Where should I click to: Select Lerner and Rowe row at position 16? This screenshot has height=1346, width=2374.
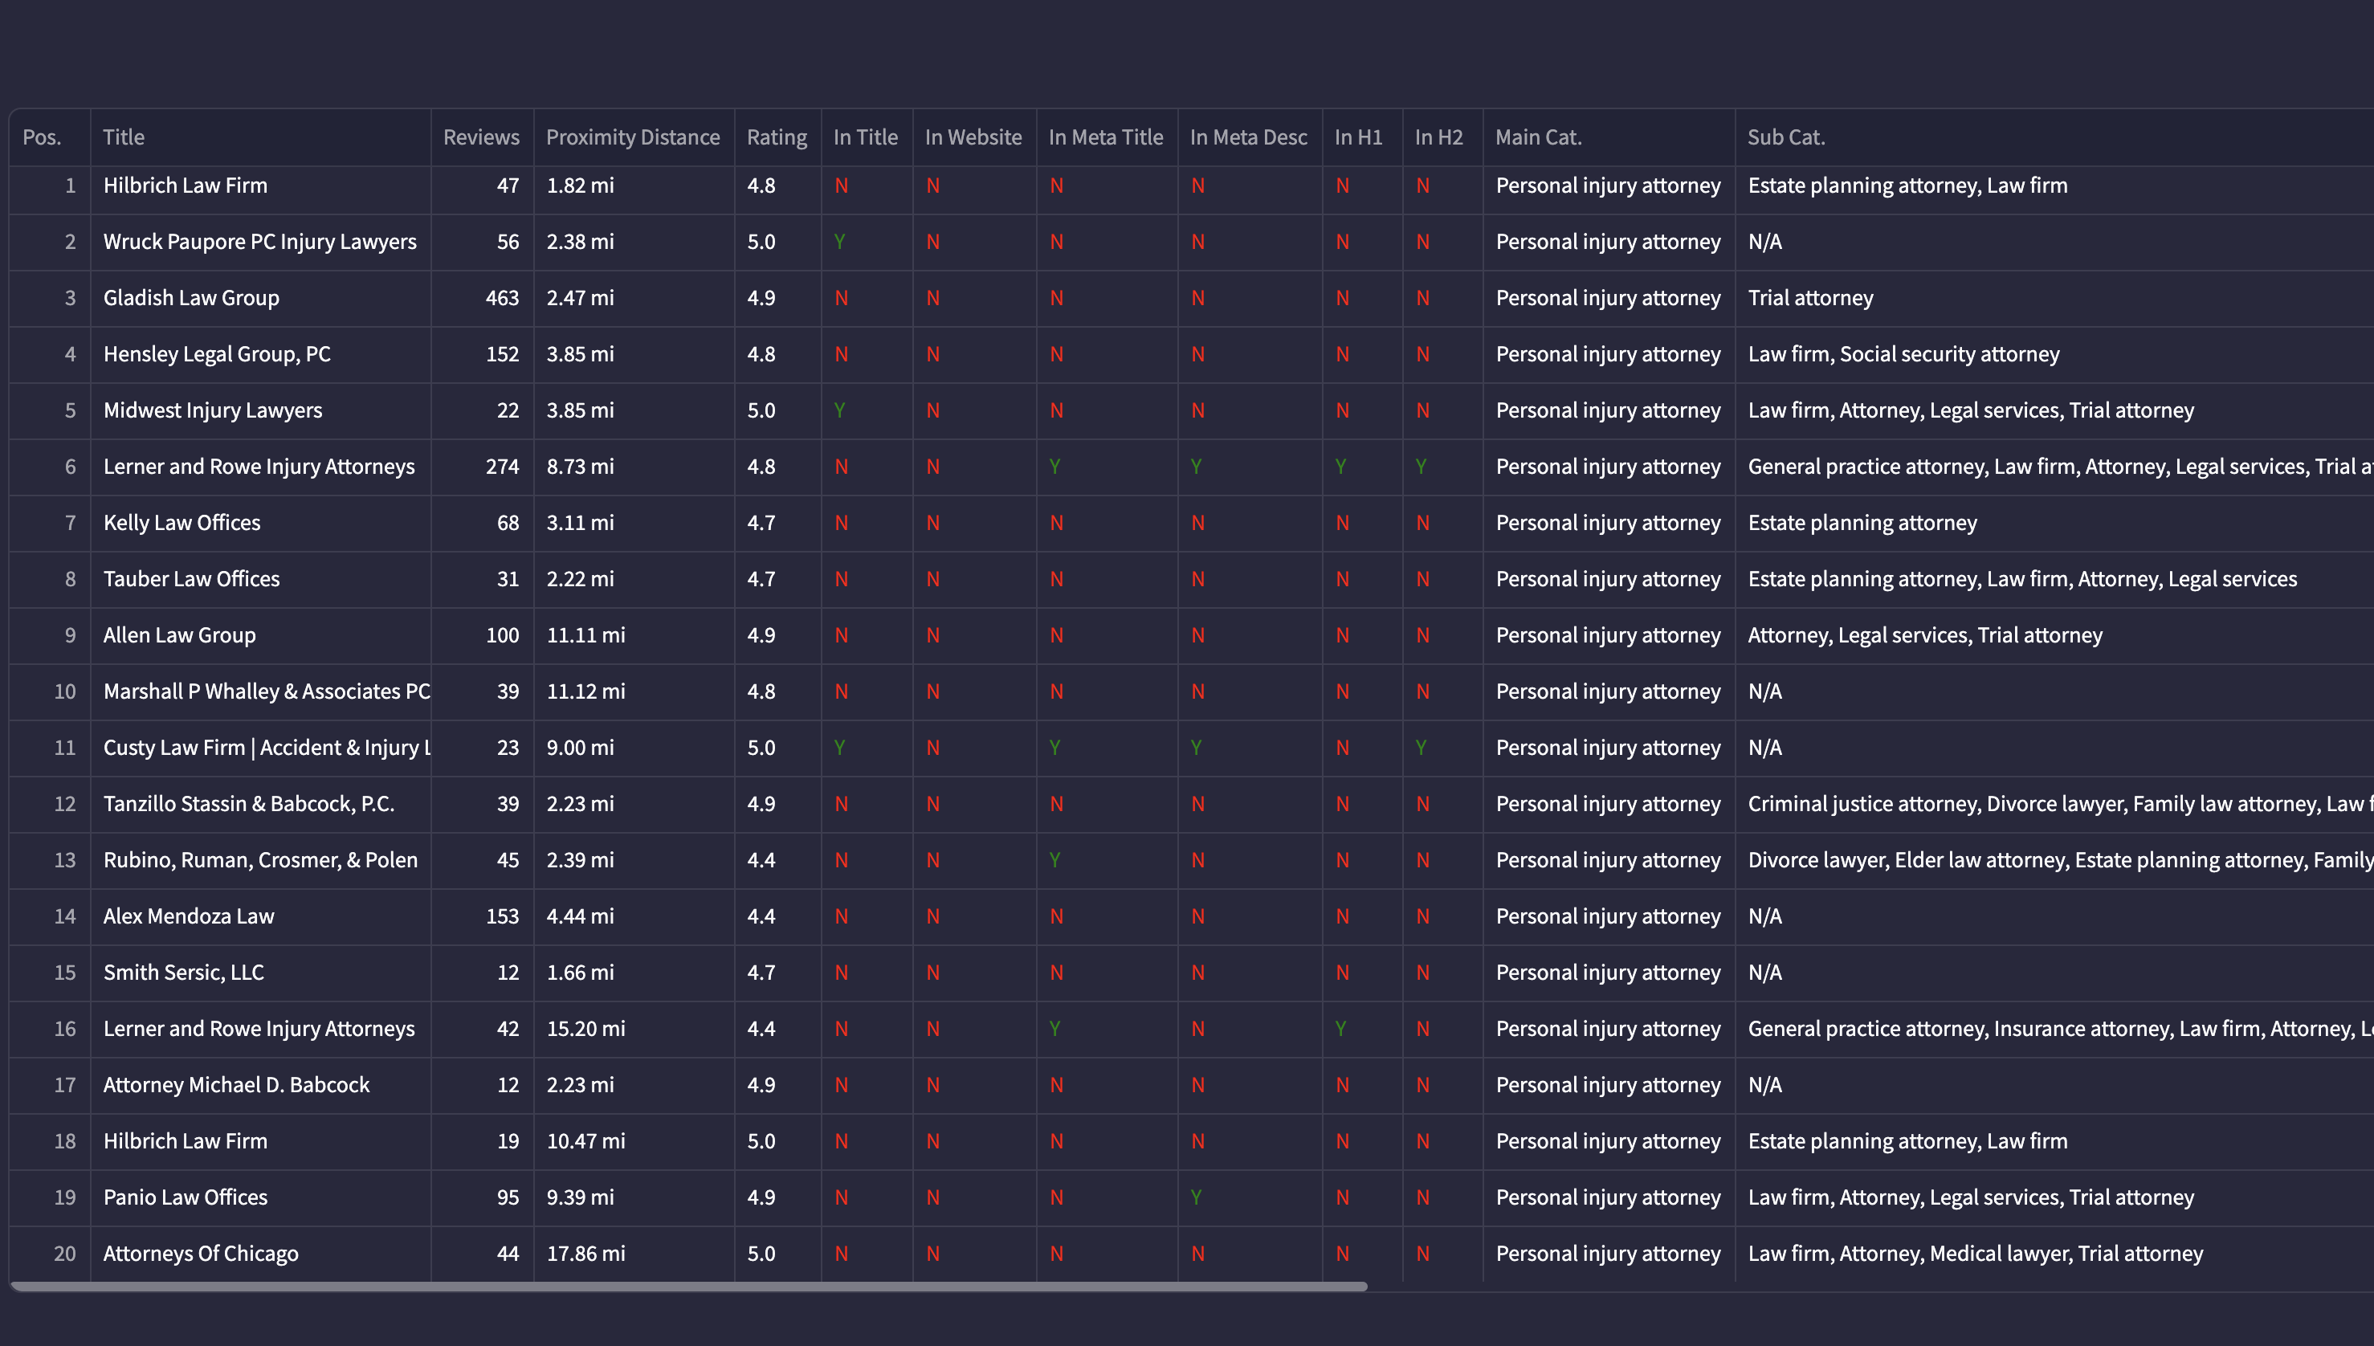[x=259, y=1029]
